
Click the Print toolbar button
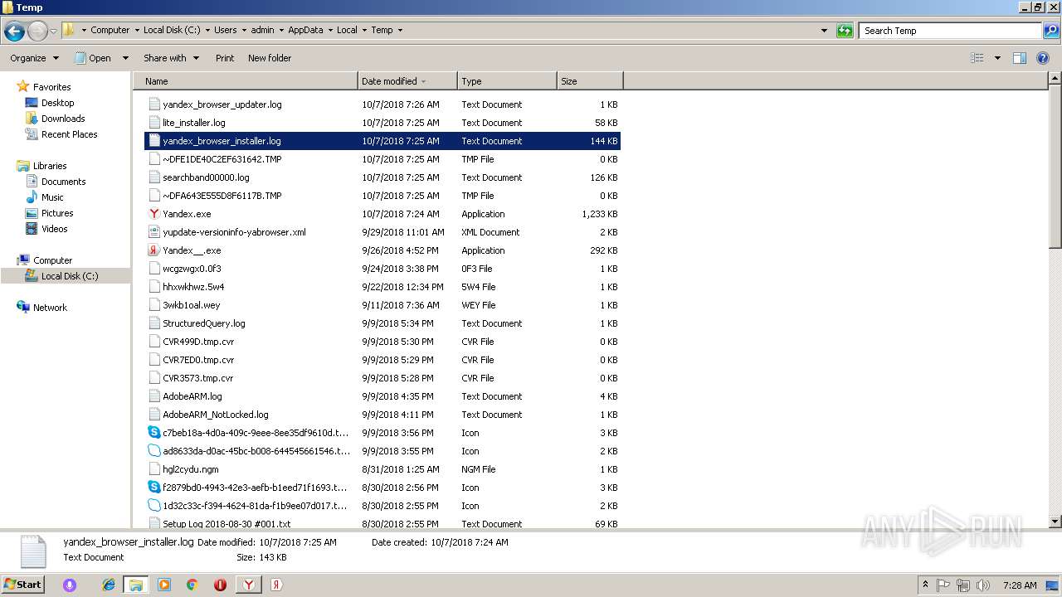click(224, 58)
